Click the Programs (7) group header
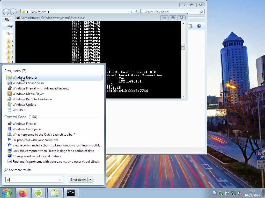Image resolution: width=265 pixels, height=198 pixels. 15,71
